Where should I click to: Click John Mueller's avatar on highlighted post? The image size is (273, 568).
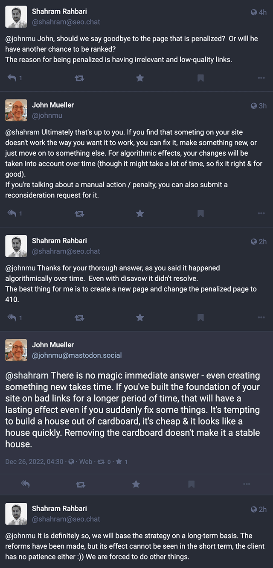coord(16,350)
